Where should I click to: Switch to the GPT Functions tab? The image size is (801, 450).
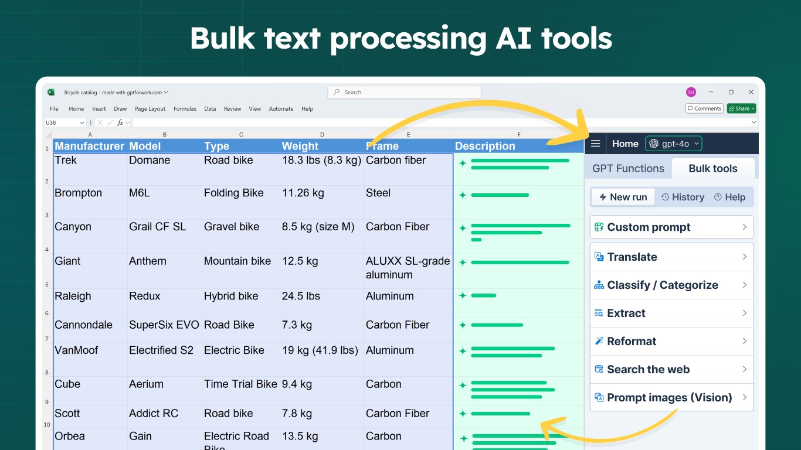click(x=628, y=168)
